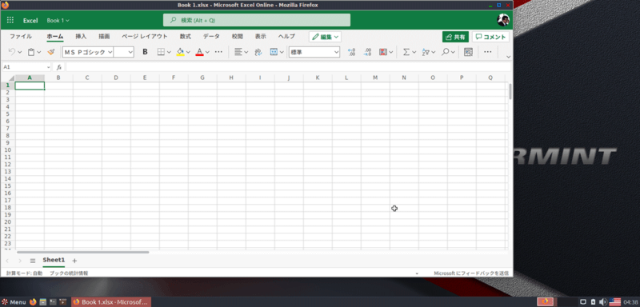This screenshot has width=640, height=307.
Task: Select the Format Painter brush icon
Action: 51,52
